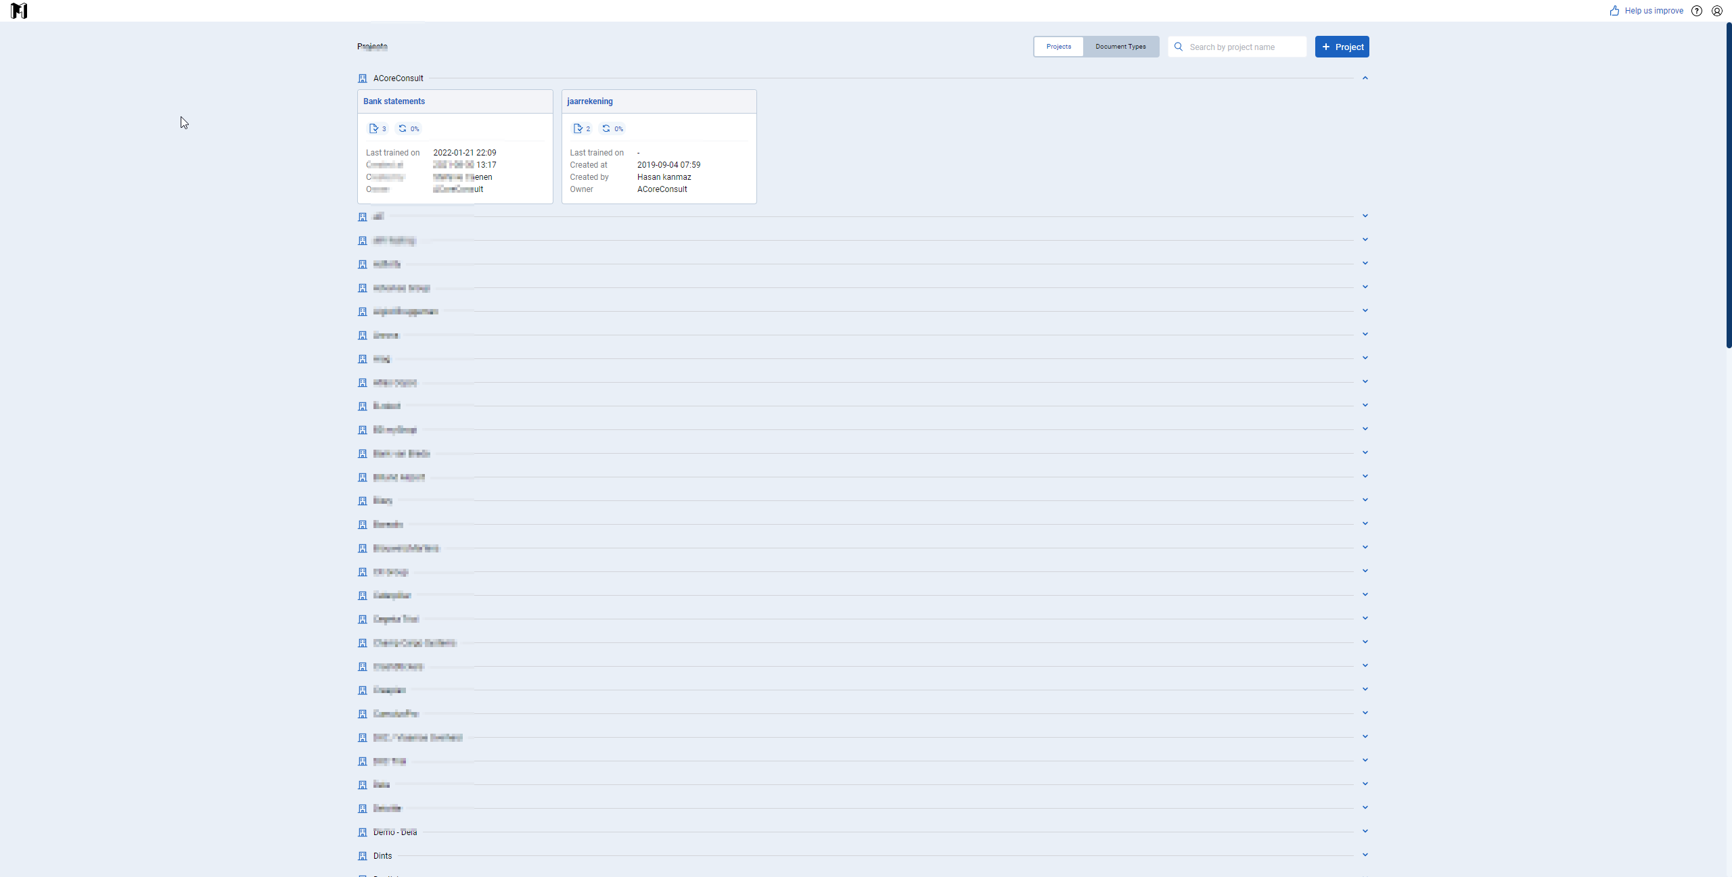Open the user account icon
The width and height of the screenshot is (1732, 877).
pyautogui.click(x=1717, y=11)
